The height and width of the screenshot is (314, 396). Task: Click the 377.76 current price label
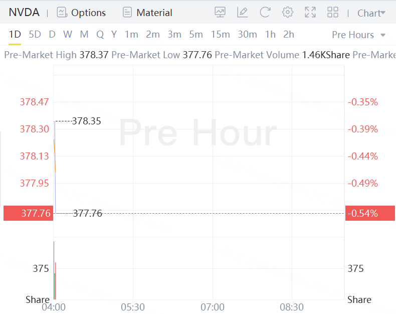coord(28,213)
